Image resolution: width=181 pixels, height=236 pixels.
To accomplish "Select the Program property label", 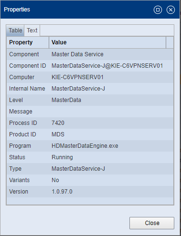I will click(20, 146).
